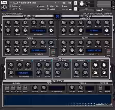The height and width of the screenshot is (110, 115).
Task: Click Oscillator 1 filter CUTOFF knob
Action: tap(8, 50)
